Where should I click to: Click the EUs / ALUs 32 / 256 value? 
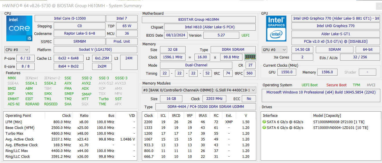click(x=360, y=57)
